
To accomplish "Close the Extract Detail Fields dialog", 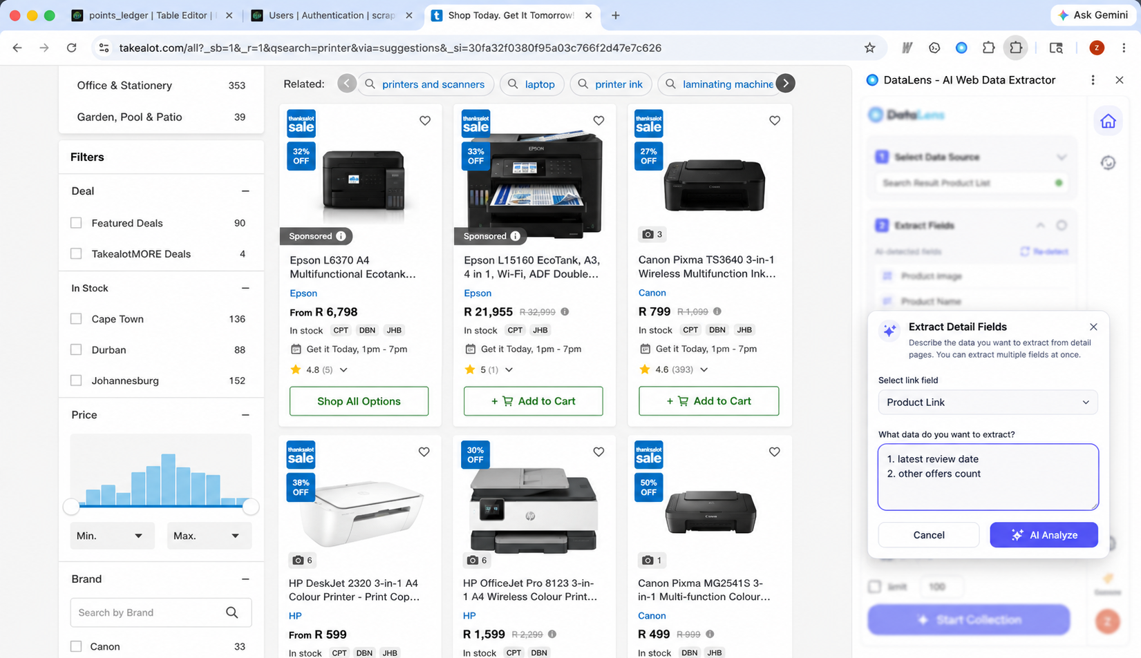I will tap(1093, 327).
